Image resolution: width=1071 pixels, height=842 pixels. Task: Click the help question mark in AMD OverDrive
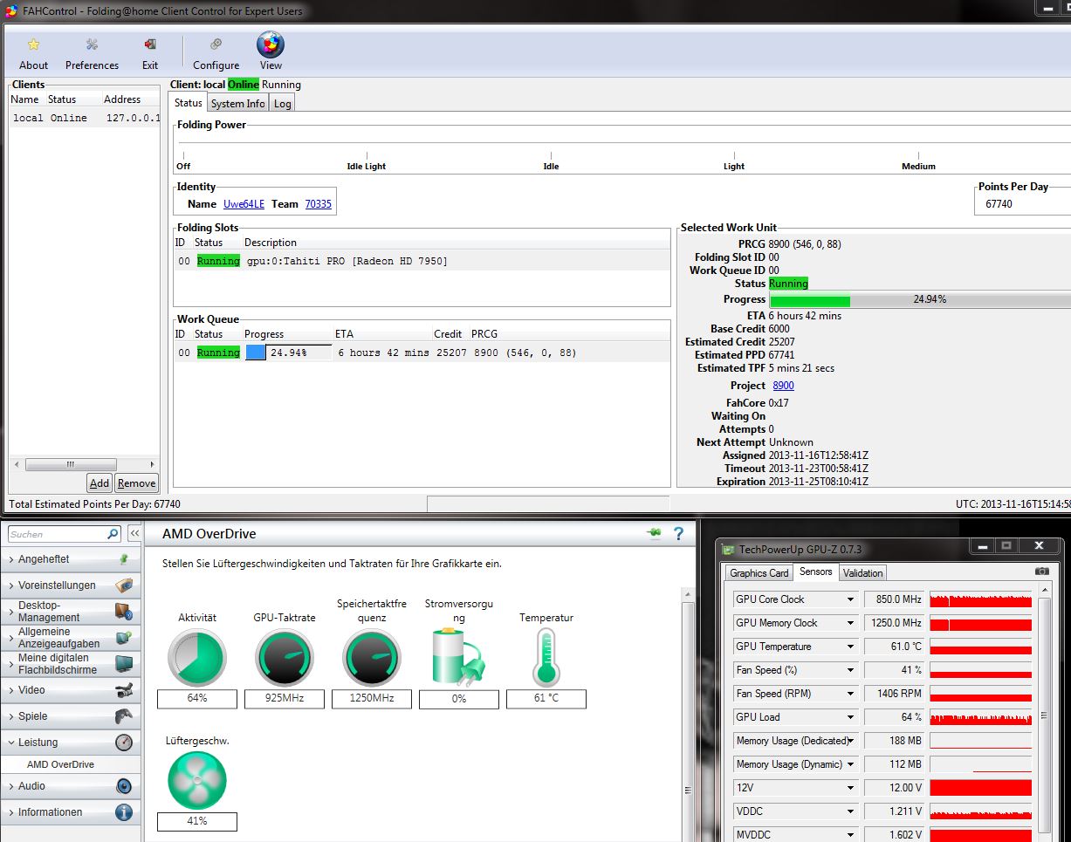point(678,533)
